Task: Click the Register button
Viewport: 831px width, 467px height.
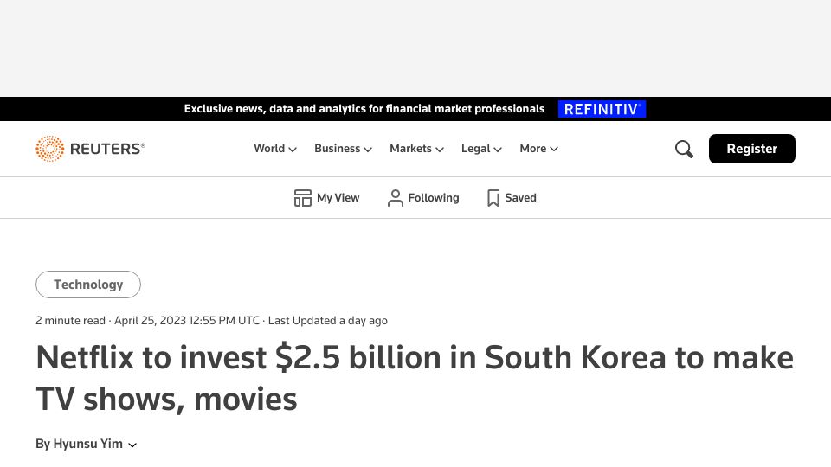Action: pyautogui.click(x=751, y=149)
